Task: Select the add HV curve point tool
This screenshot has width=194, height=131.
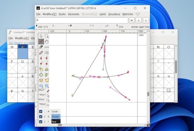Action: coord(47,58)
